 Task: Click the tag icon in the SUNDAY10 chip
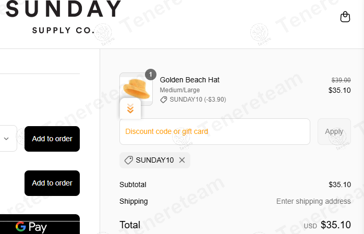[x=128, y=160]
